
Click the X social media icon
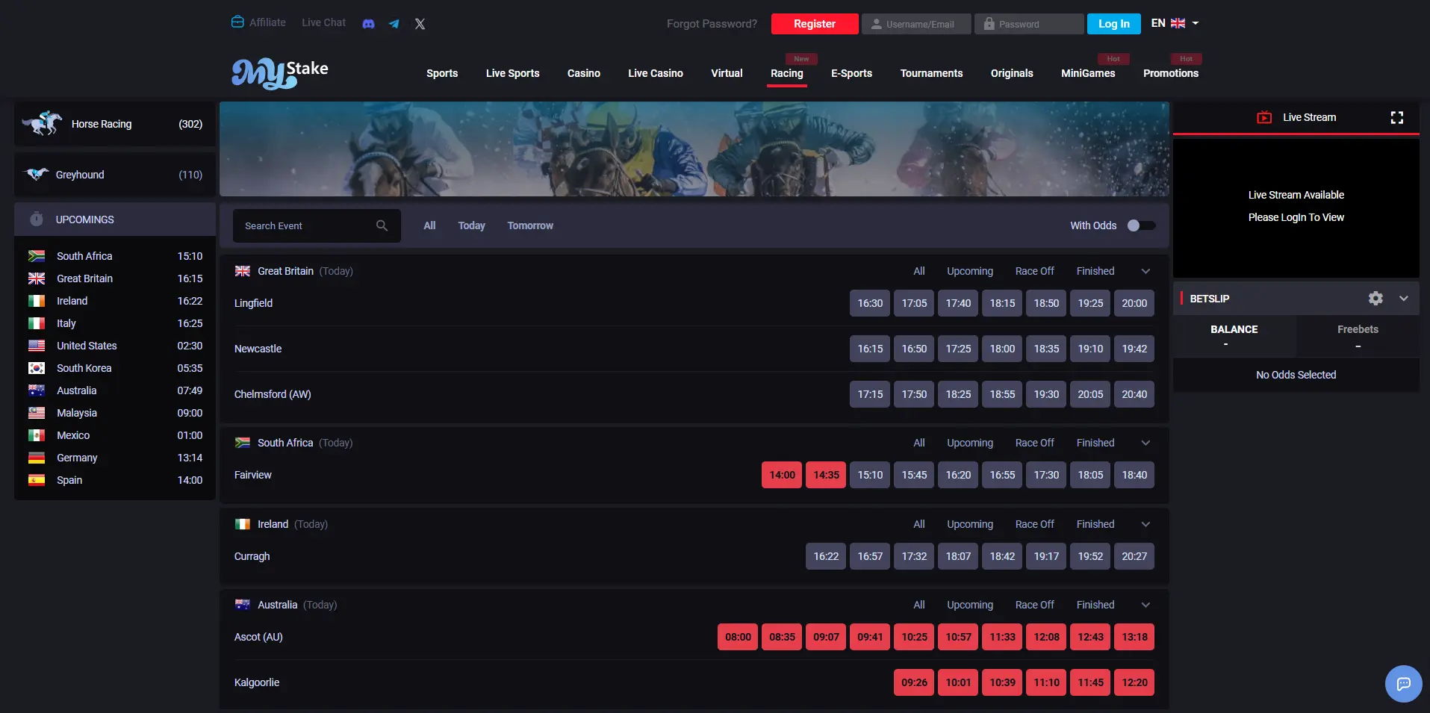click(x=420, y=24)
